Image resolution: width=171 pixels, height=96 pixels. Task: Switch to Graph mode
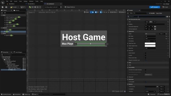pos(165,7)
